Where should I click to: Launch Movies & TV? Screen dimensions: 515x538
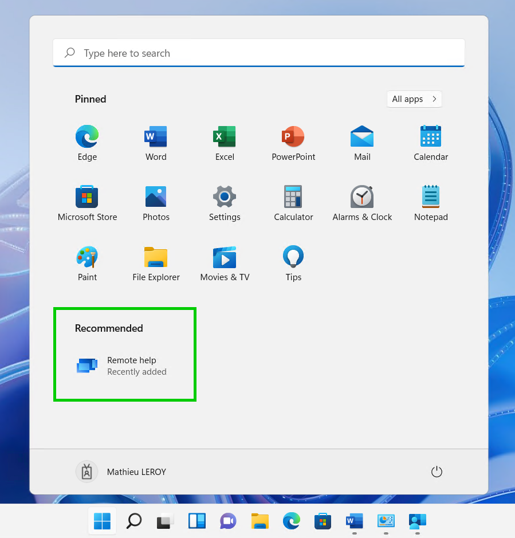(x=225, y=263)
